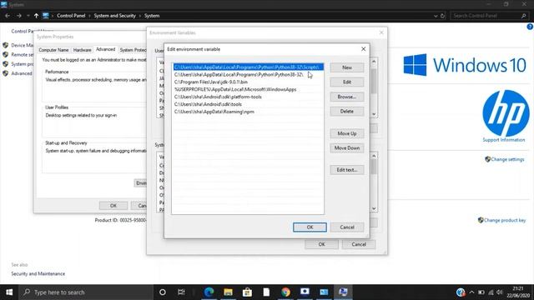This screenshot has width=534, height=300.
Task: Open Cortana circle icon on taskbar
Action: pyautogui.click(x=163, y=292)
